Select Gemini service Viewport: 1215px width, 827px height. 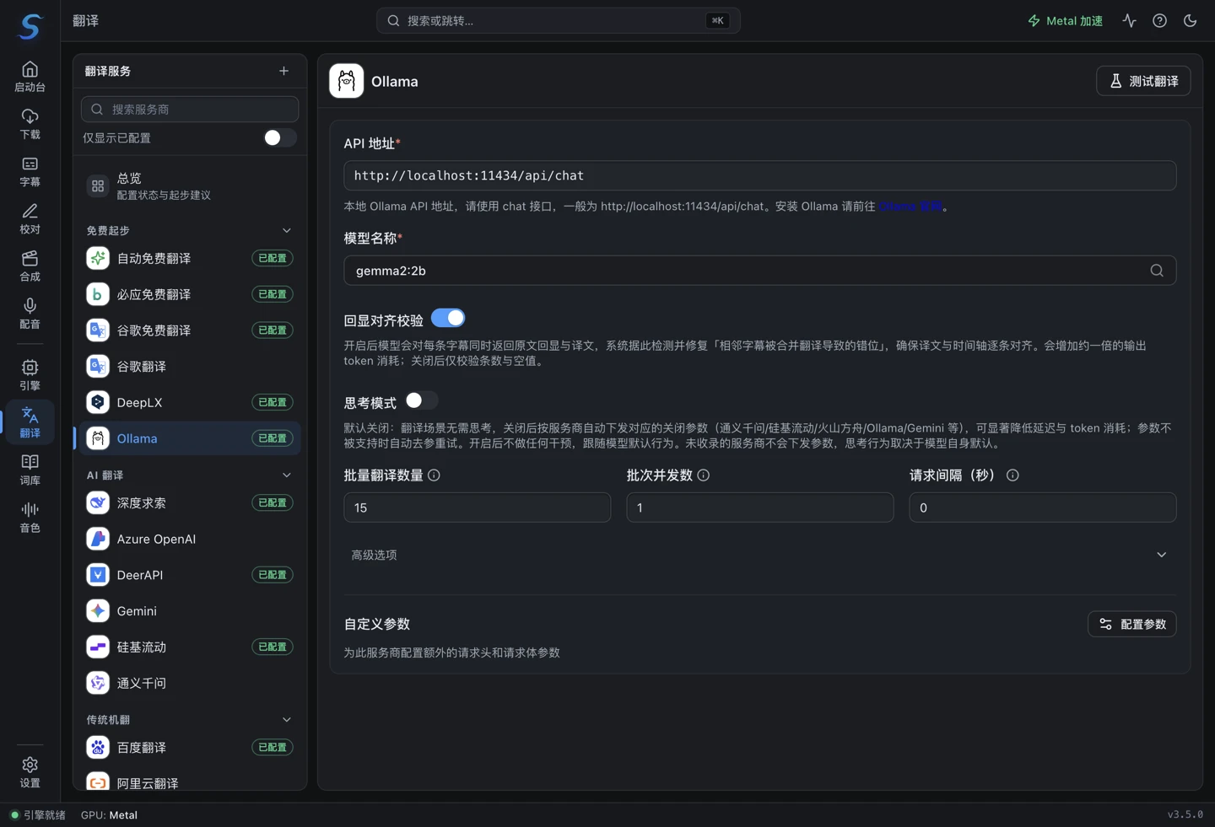190,611
